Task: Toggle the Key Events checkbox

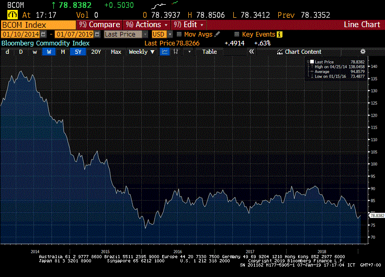Action: 236,34
